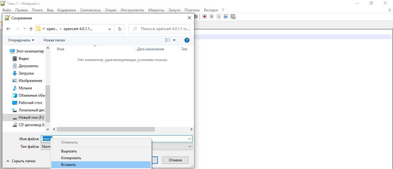The image size is (393, 169).
Task: Choose Вставить from the context menu
Action: click(x=68, y=165)
